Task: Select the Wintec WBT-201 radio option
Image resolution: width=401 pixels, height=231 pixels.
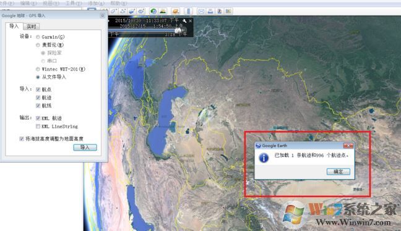Action: tap(38, 69)
